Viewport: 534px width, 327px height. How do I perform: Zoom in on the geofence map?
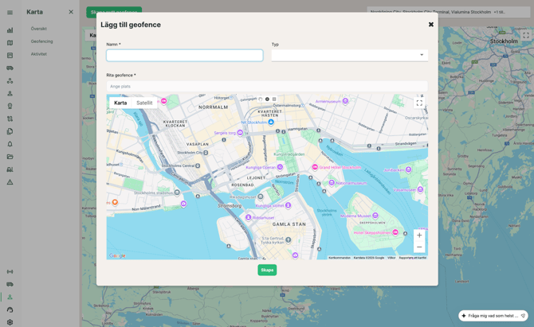419,235
